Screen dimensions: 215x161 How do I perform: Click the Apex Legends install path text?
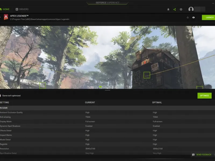[x=40, y=19]
